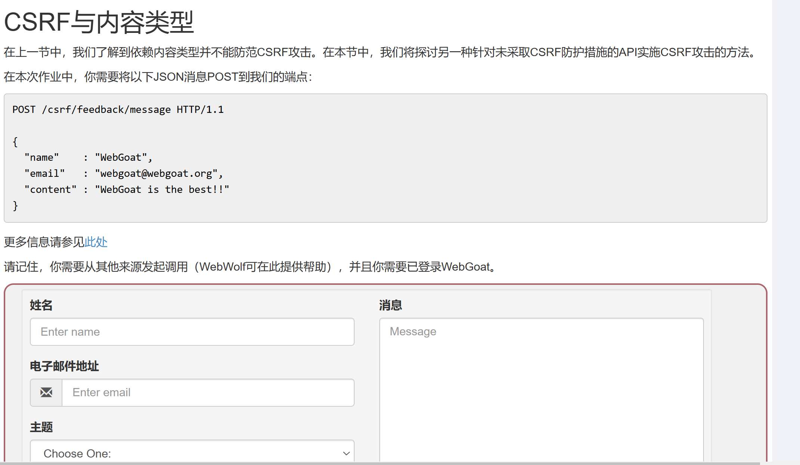Click the paragraph mentioning WebWolf
The width and height of the screenshot is (800, 465).
pyautogui.click(x=250, y=267)
